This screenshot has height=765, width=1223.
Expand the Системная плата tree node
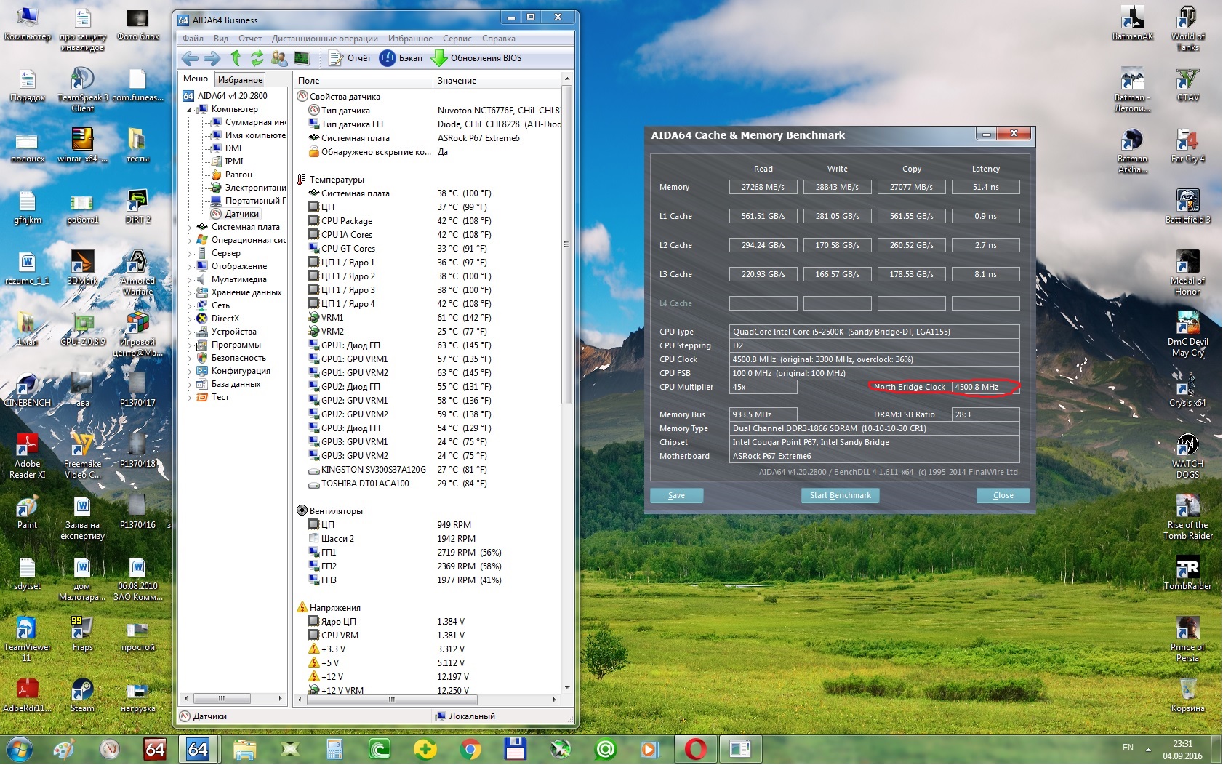point(190,228)
